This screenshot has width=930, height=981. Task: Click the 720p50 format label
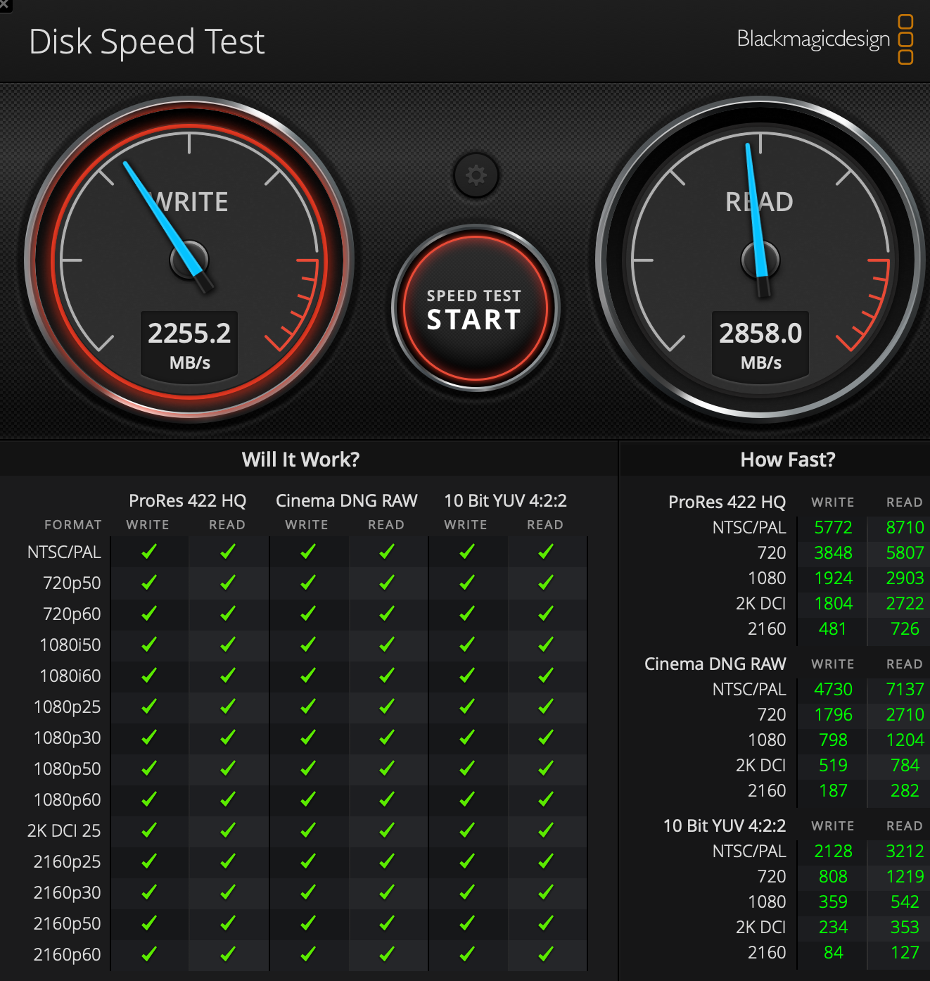72,583
